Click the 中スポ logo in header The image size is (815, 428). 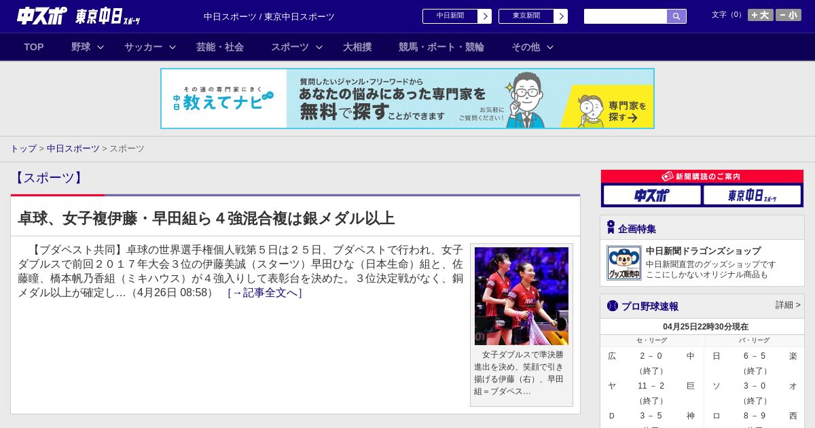[x=42, y=16]
